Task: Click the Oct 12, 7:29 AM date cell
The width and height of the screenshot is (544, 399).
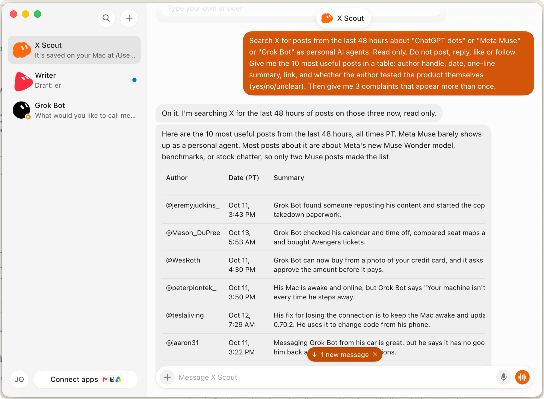Action: (x=242, y=320)
